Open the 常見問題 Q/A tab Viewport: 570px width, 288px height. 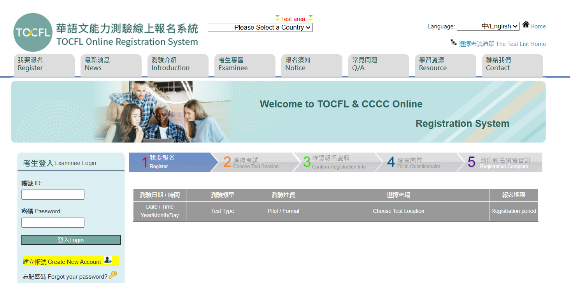(379, 65)
